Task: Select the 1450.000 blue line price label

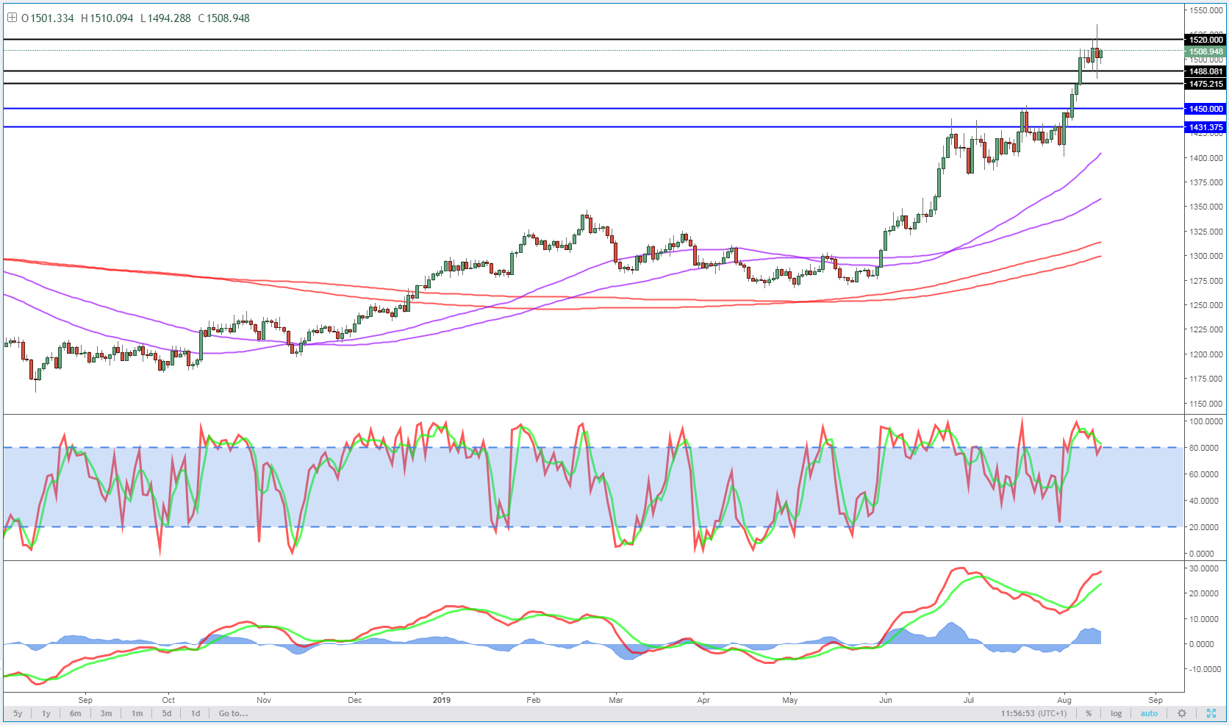Action: coord(1206,109)
